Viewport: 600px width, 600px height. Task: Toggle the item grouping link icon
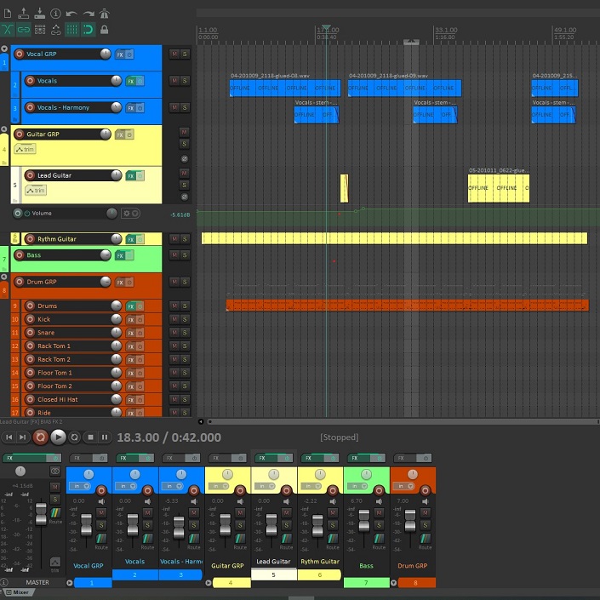click(23, 29)
